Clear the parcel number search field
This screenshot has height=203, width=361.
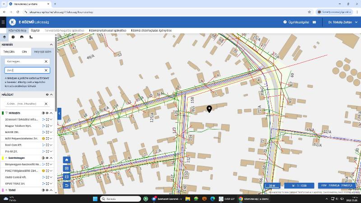(x=46, y=70)
